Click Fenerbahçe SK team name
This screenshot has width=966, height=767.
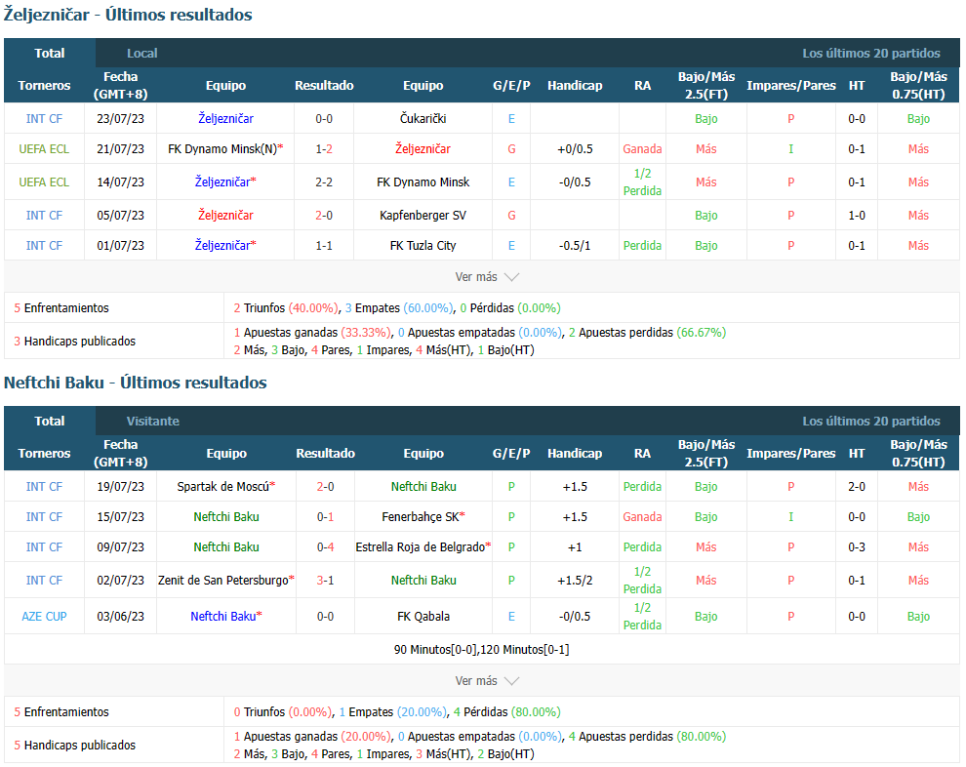tap(423, 516)
